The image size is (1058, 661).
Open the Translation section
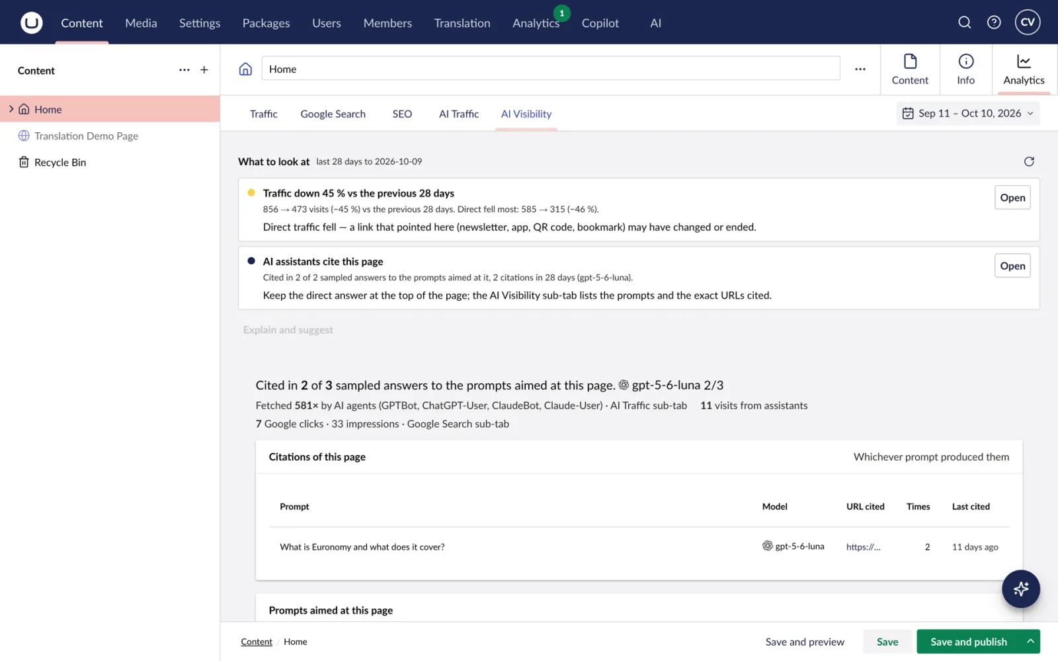point(462,23)
